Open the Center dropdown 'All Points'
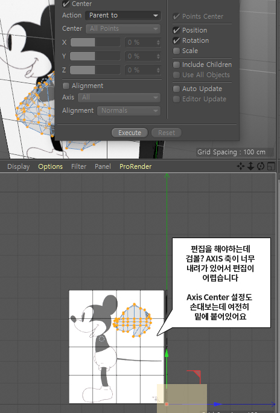The height and width of the screenshot is (413, 280). coord(123,29)
